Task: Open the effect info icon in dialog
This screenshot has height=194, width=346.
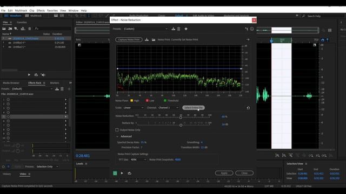Action: (x=252, y=29)
